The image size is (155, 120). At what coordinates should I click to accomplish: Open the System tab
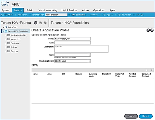[x=6, y=10]
